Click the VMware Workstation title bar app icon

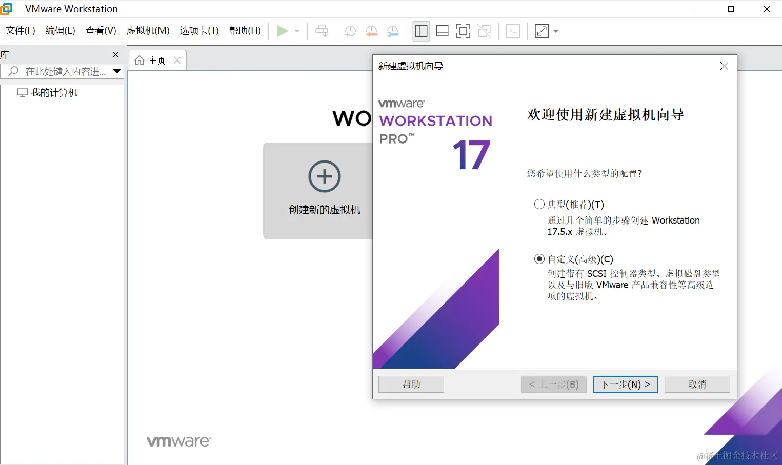[6, 9]
